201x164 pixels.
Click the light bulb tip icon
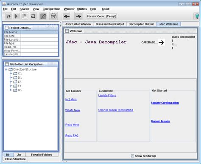(197, 16)
